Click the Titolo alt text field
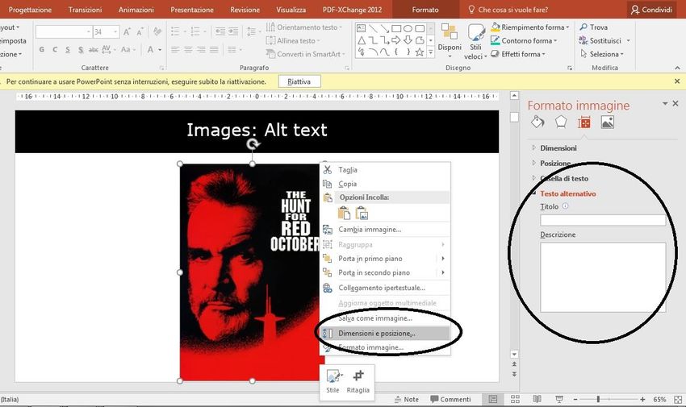The width and height of the screenshot is (686, 407). (603, 220)
